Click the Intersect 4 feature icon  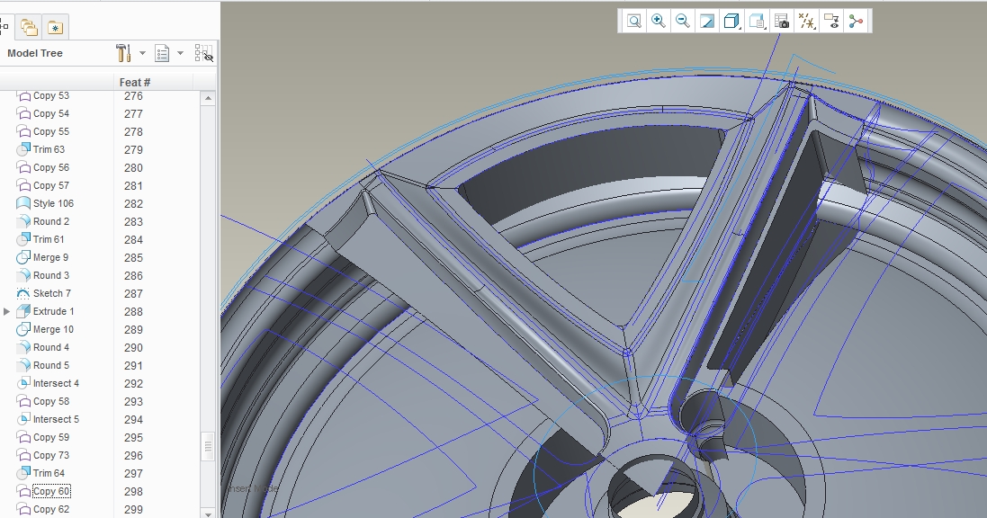pos(23,383)
